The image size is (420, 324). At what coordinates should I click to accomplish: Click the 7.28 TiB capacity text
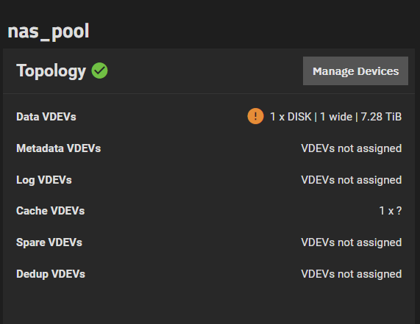(381, 117)
